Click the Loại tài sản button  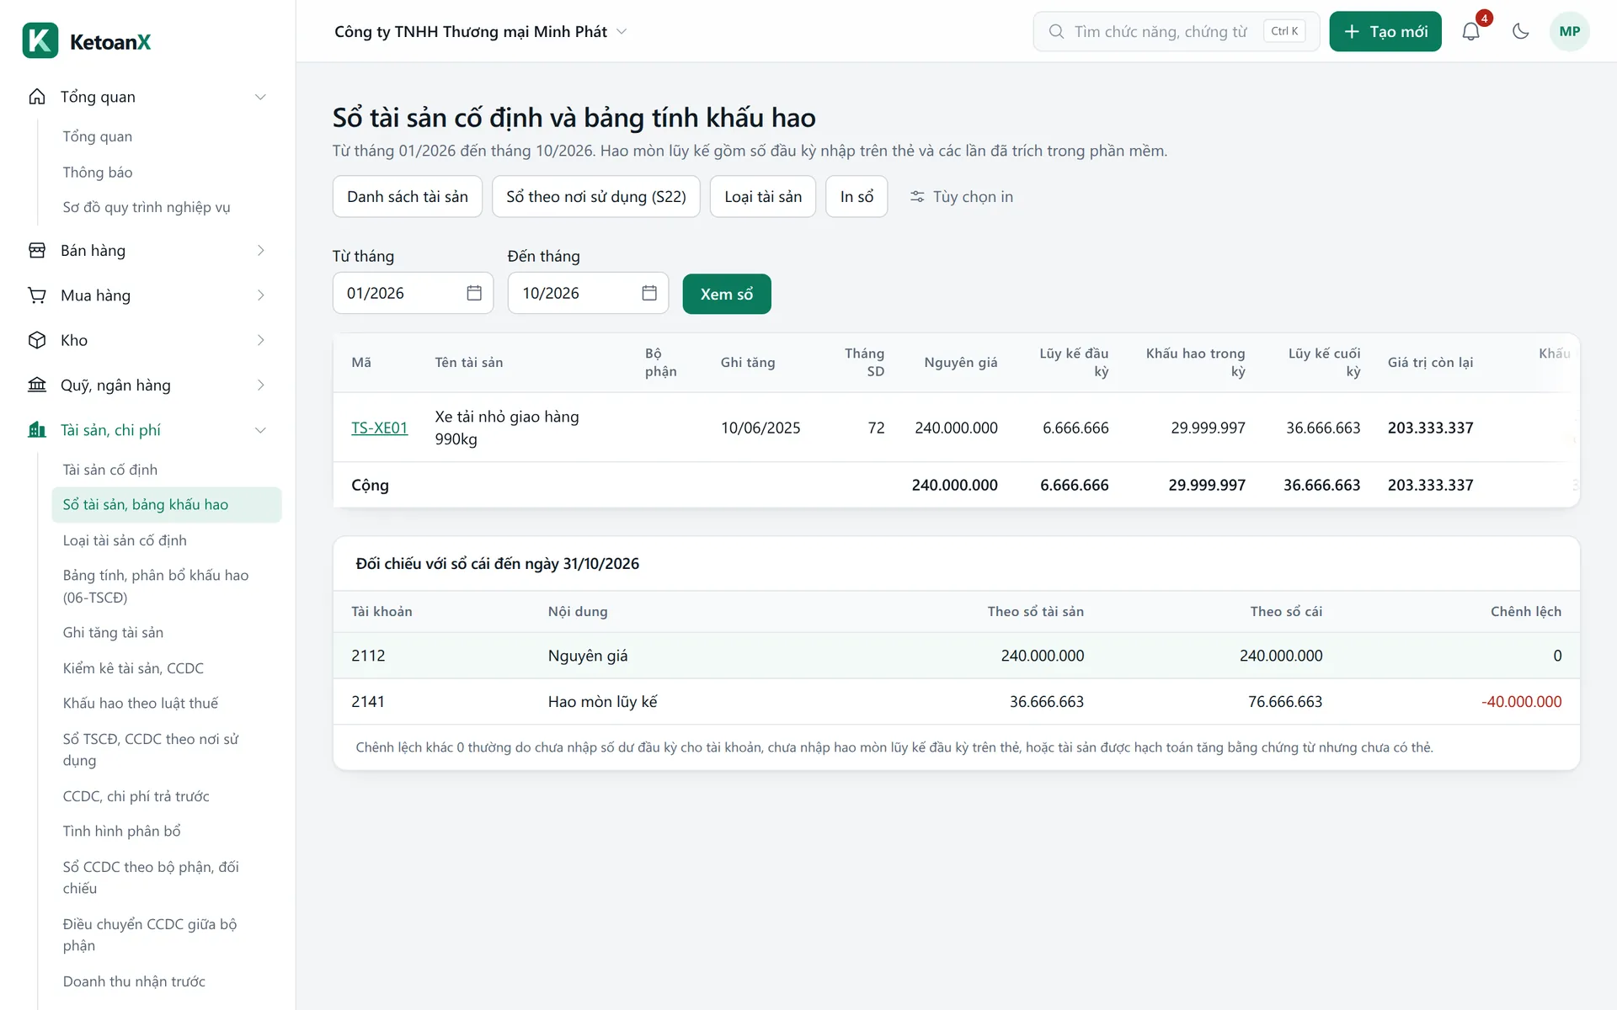pyautogui.click(x=763, y=196)
